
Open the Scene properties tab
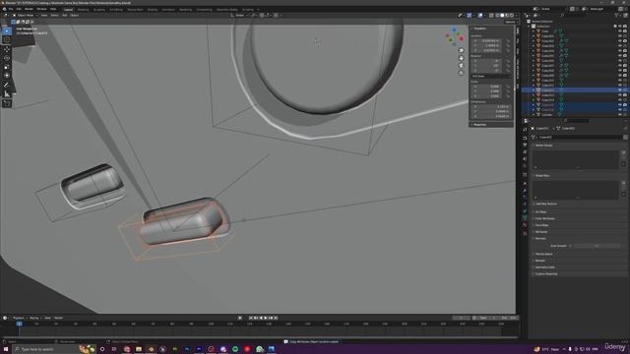click(525, 159)
